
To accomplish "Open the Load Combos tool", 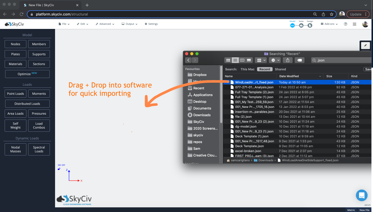I will (x=39, y=125).
